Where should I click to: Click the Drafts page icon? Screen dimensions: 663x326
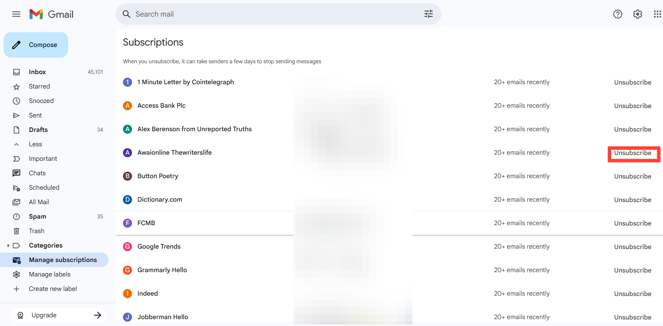16,130
